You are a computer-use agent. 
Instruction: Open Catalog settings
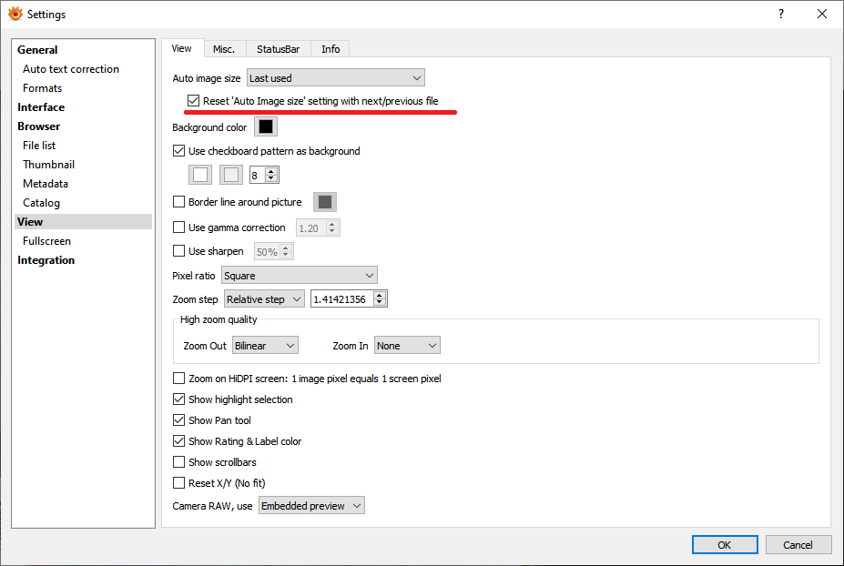[41, 203]
